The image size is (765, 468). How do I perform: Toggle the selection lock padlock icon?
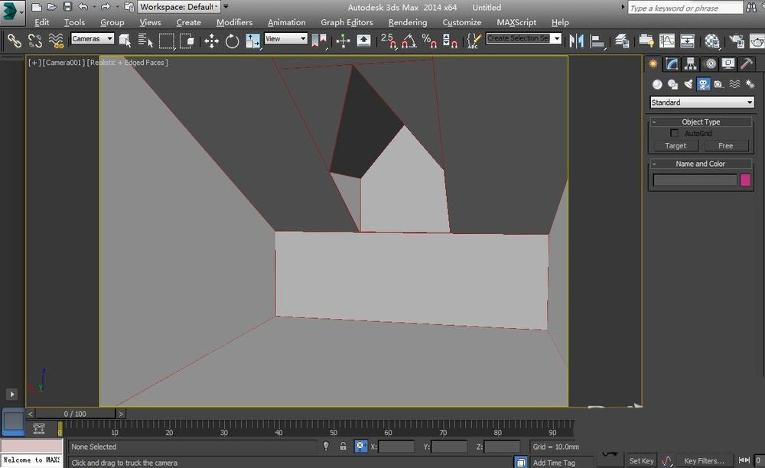(x=343, y=447)
